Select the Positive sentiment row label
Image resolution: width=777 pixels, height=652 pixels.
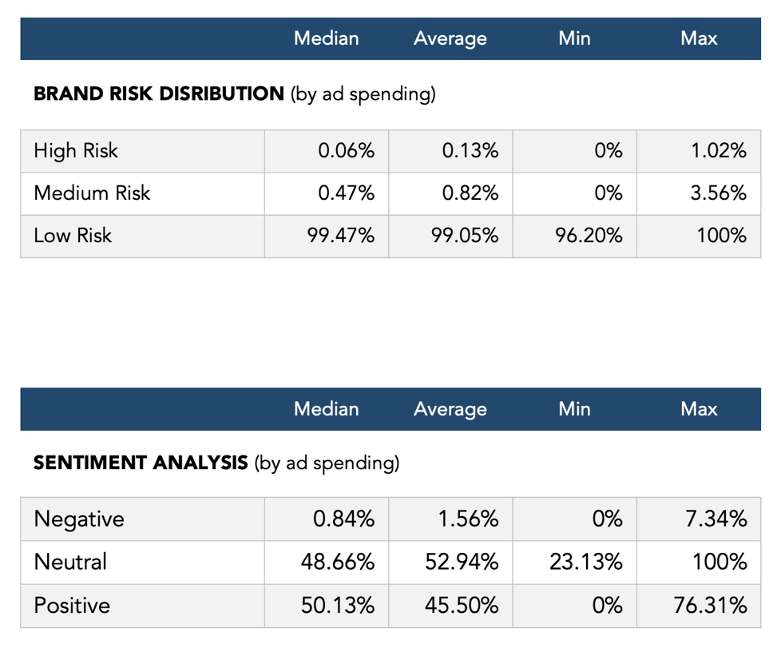pos(72,605)
